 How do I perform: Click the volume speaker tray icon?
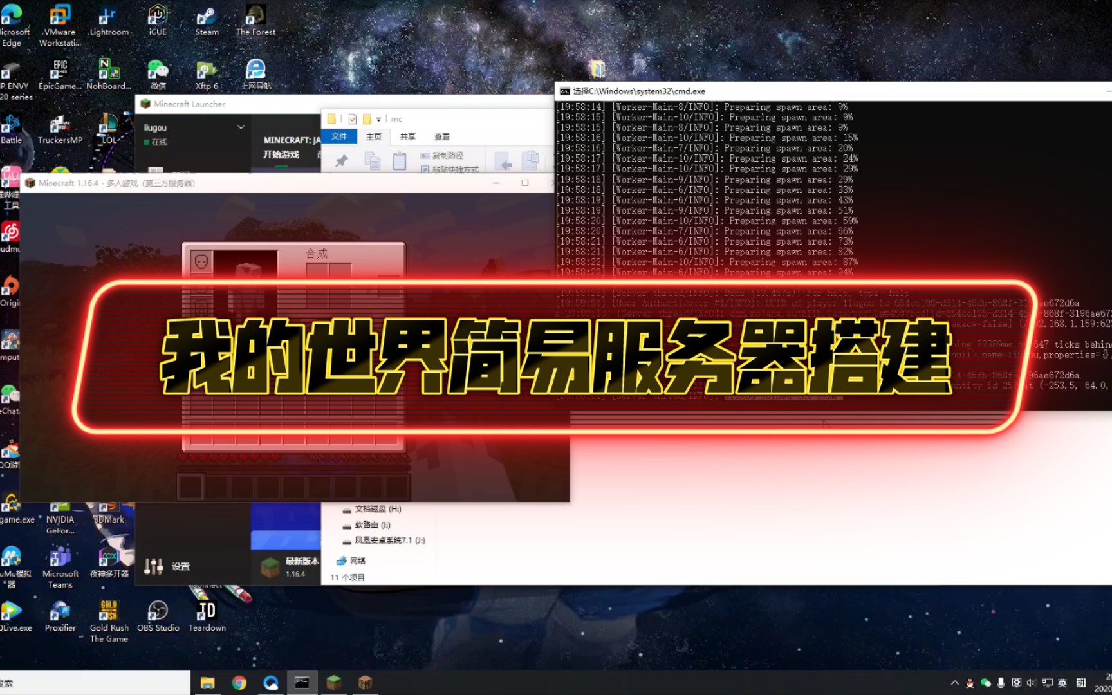pos(1031,683)
